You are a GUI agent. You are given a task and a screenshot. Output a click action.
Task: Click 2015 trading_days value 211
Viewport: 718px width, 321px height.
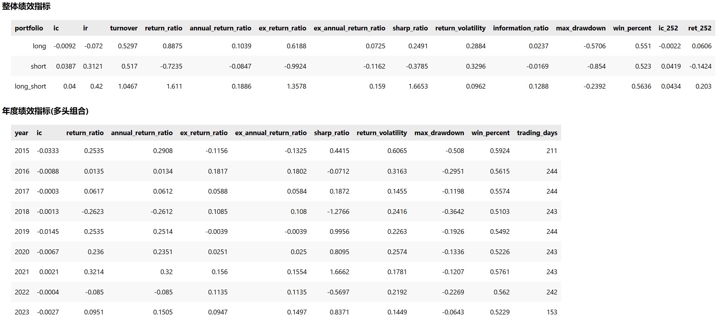point(552,151)
